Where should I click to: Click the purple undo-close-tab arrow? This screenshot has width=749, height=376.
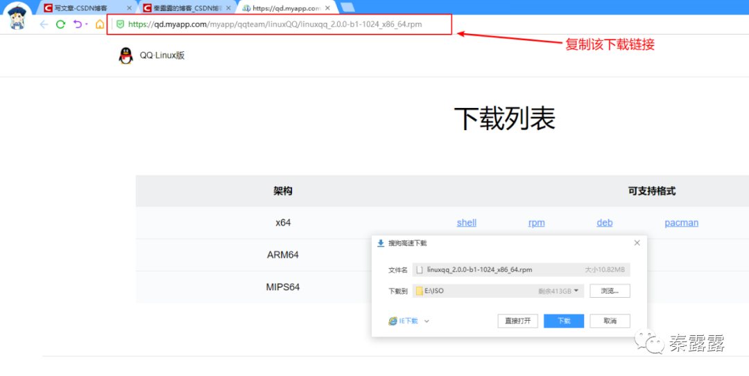click(78, 24)
